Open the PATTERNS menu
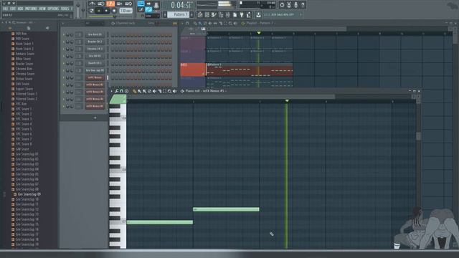 31,9
